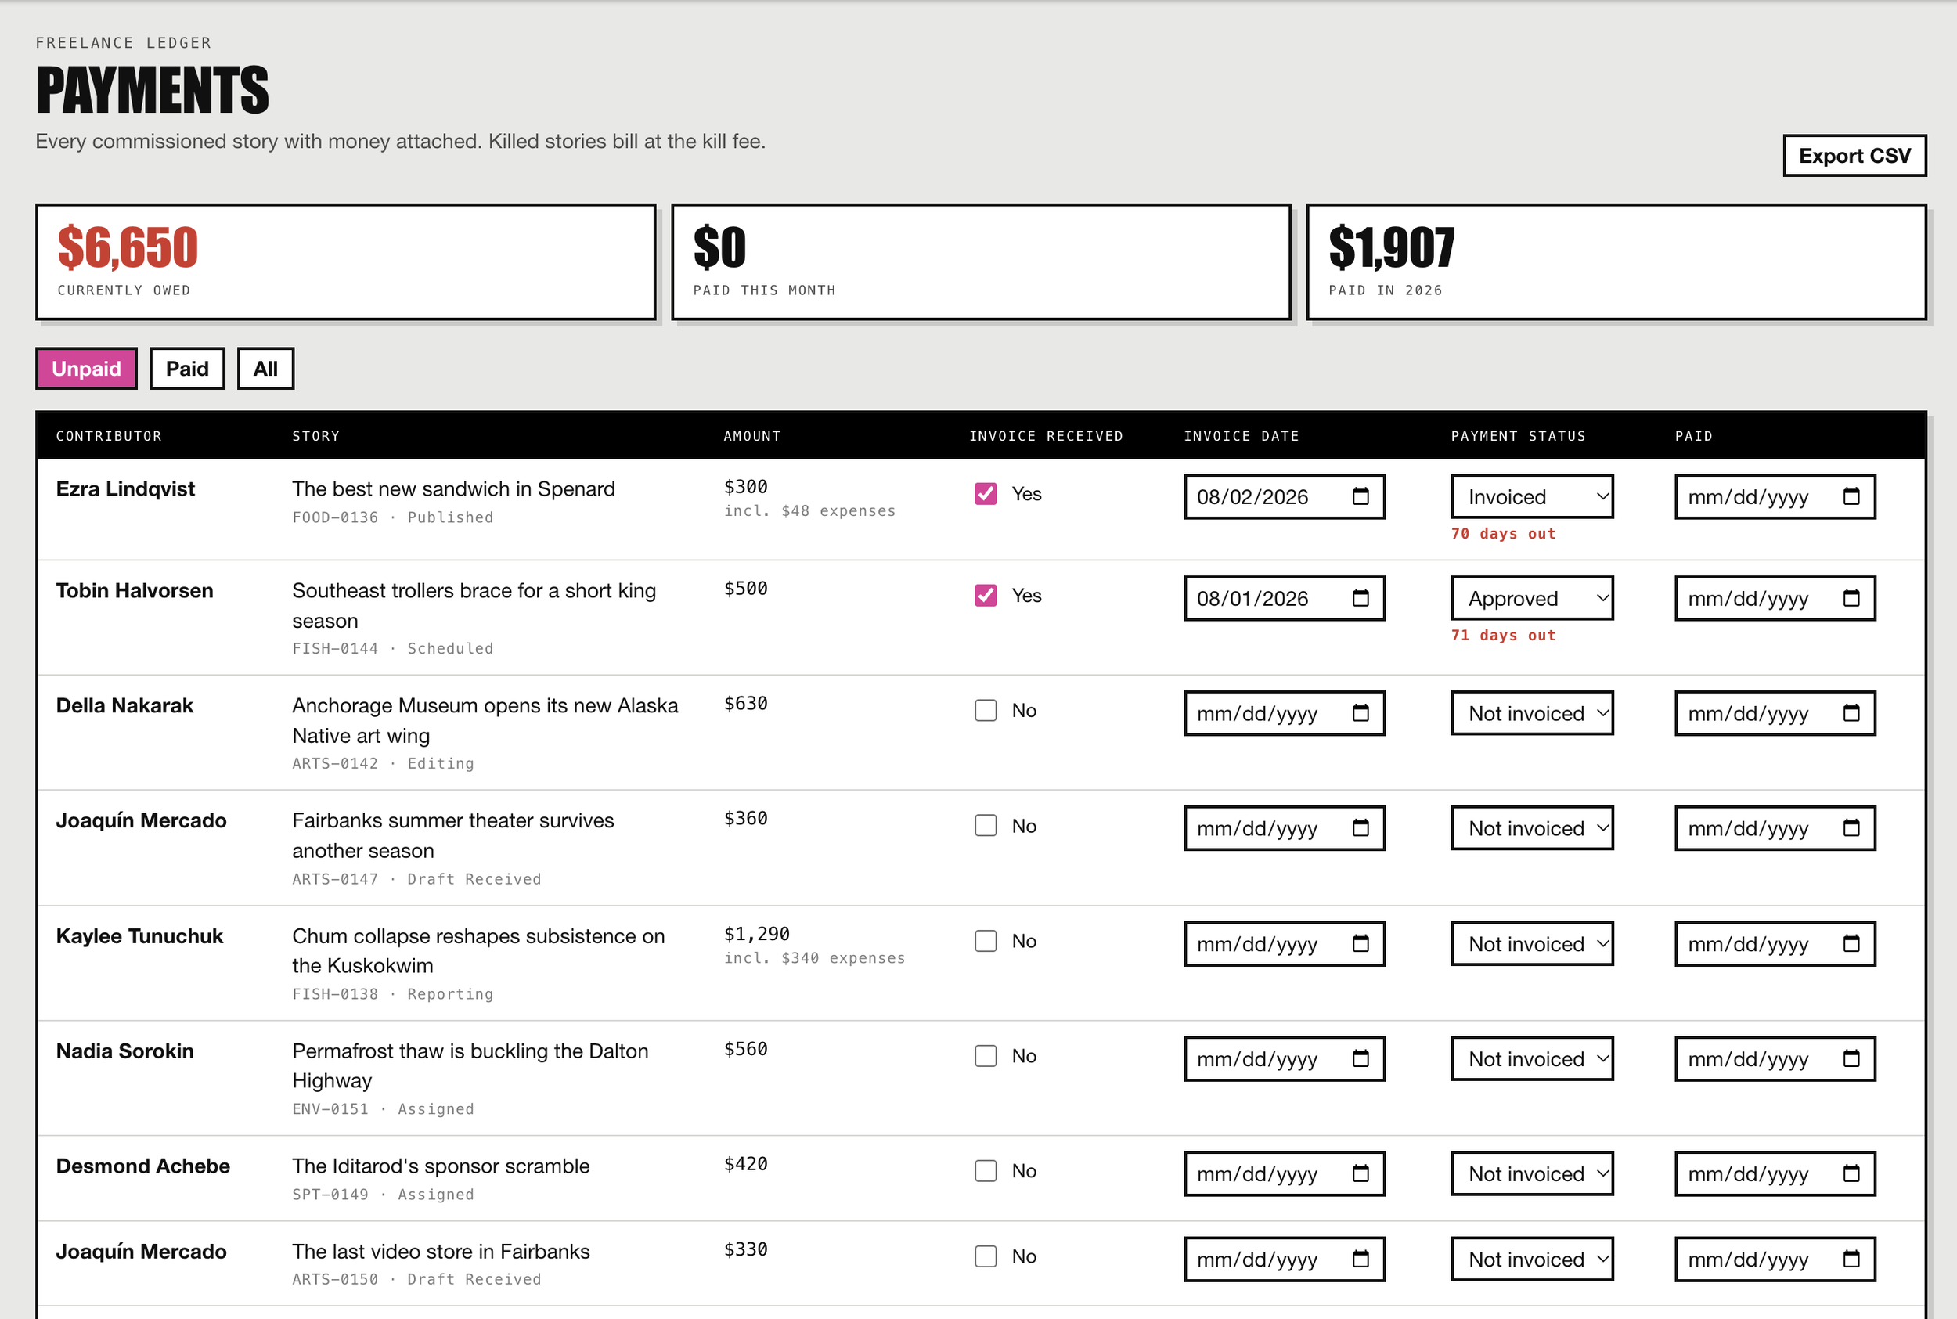Click invoice date 08/01/2026 field
Viewport: 1957px width, 1319px height.
pyautogui.click(x=1285, y=598)
